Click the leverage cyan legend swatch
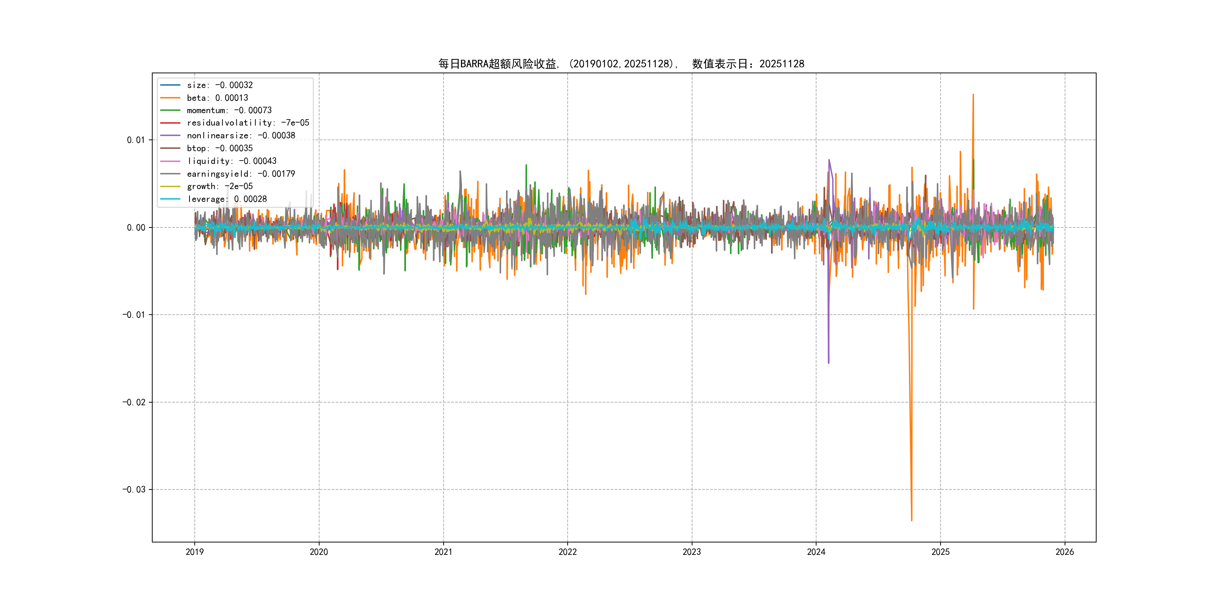1218x609 pixels. click(170, 199)
